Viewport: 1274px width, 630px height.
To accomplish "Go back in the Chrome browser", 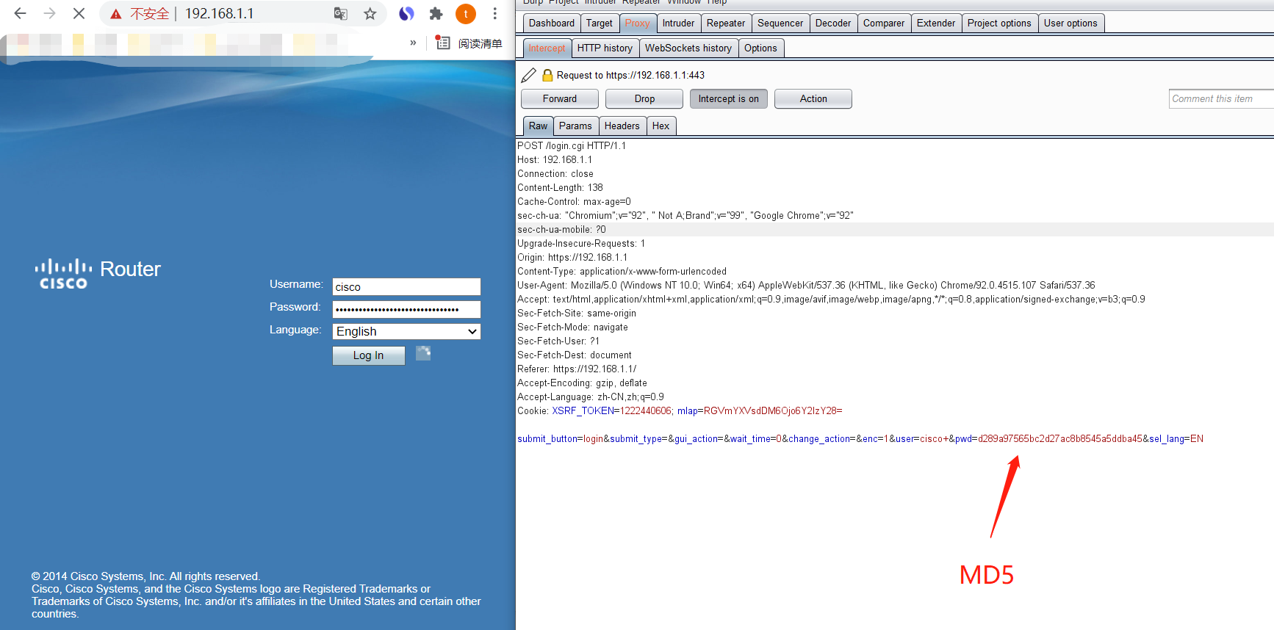I will (x=21, y=13).
